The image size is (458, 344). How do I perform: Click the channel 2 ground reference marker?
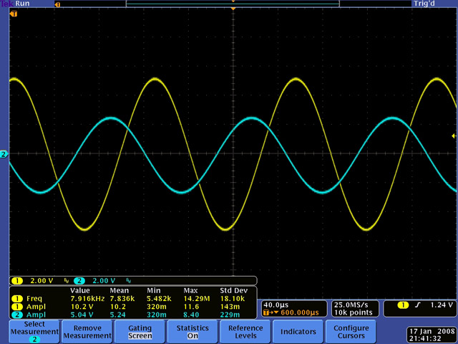click(4, 154)
